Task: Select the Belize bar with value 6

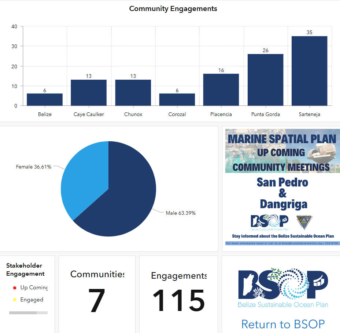Action: tap(45, 99)
